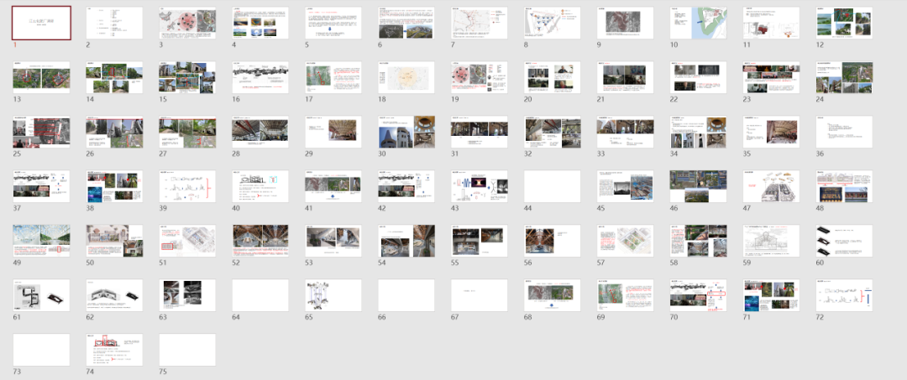
Task: Click slide 4 in the sorter
Action: coord(260,23)
